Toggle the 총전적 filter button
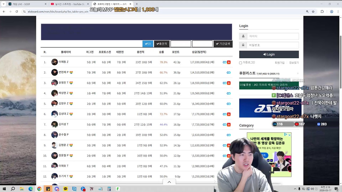Screen dimensions: 342x192 point(162,44)
